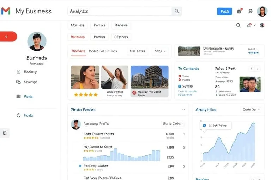Image resolution: width=271 pixels, height=180 pixels.
Task: Click the search icon in the secondary toolbar
Action: [x=238, y=25]
